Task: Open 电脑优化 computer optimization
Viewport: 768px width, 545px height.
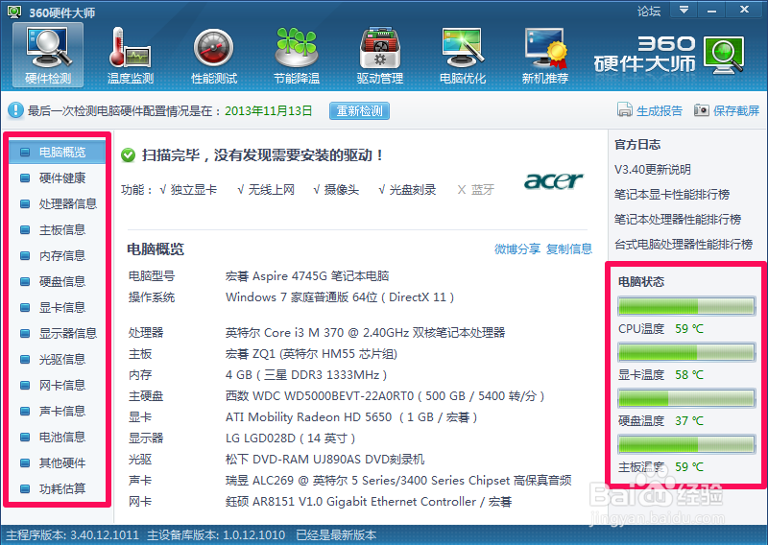Action: (463, 55)
